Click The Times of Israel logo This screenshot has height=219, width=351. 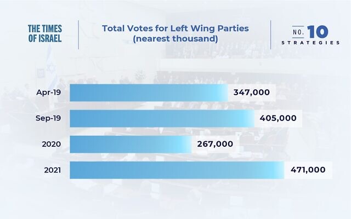pyautogui.click(x=45, y=33)
